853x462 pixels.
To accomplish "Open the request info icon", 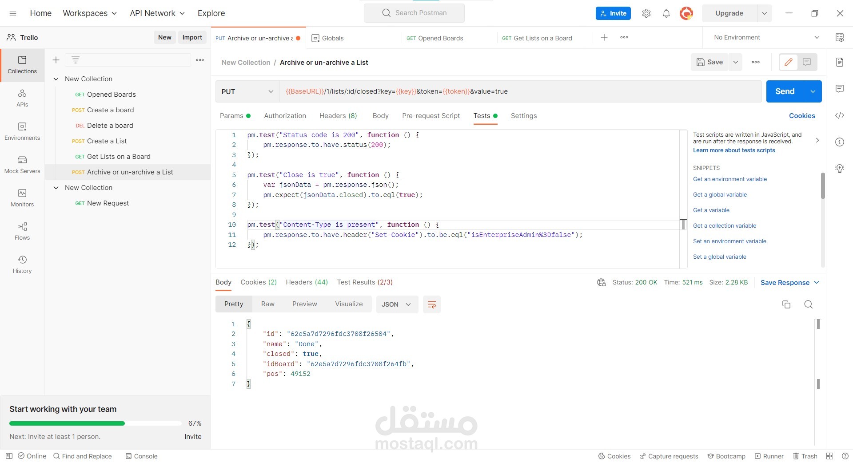I will 840,142.
